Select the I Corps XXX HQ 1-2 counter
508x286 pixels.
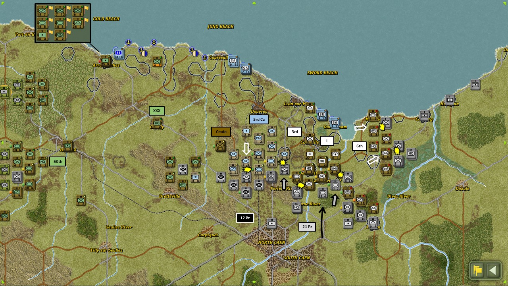322,161
